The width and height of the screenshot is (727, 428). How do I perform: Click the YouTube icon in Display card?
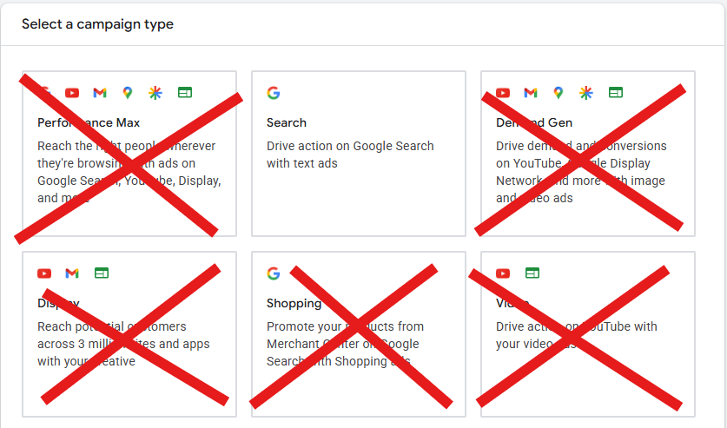44,273
